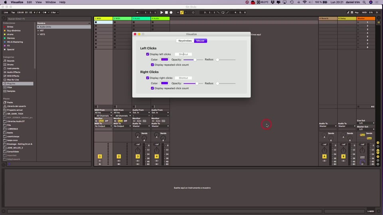This screenshot has height=215, width=383.
Task: Toggle the Display right clicks checkbox
Action: tap(148, 78)
